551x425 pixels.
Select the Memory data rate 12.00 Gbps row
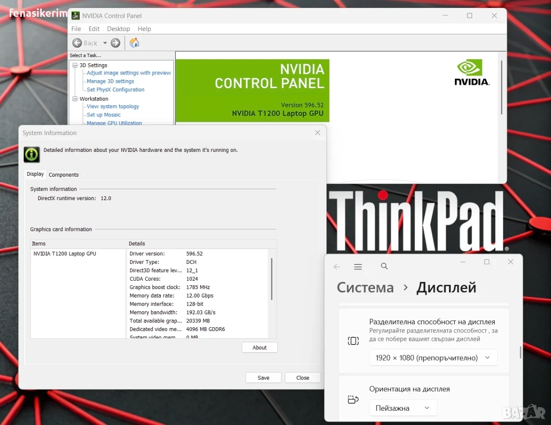pyautogui.click(x=198, y=296)
